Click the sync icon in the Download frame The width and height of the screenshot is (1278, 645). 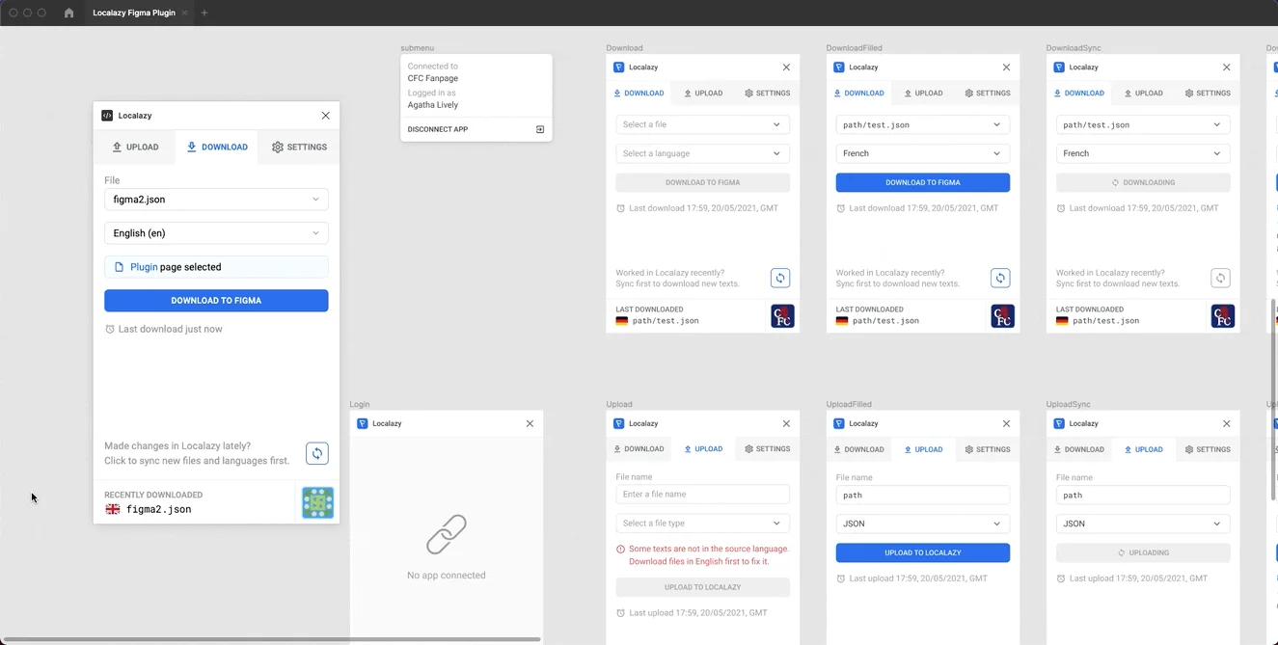[780, 278]
